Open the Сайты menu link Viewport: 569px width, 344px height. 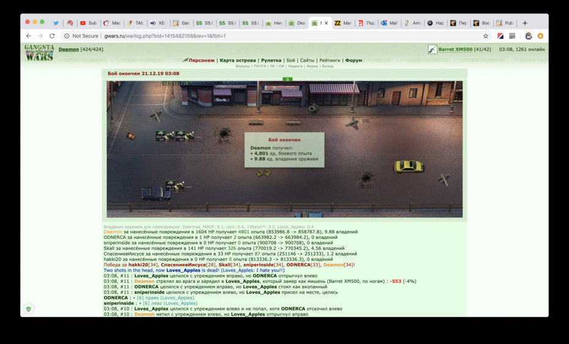(307, 60)
